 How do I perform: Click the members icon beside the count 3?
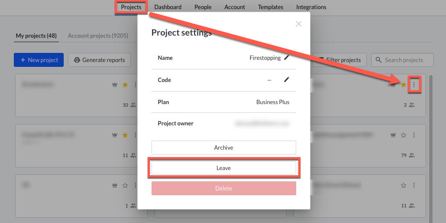pos(411,105)
